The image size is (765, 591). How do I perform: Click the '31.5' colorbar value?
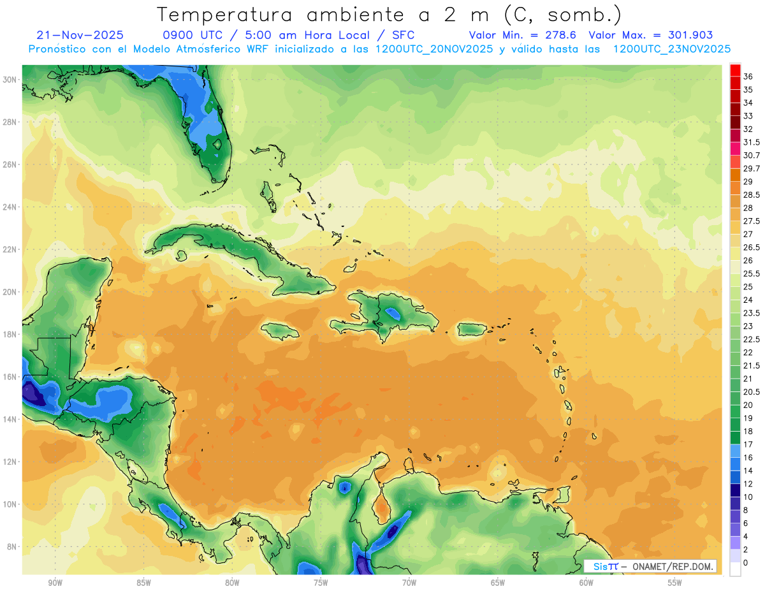pyautogui.click(x=752, y=143)
